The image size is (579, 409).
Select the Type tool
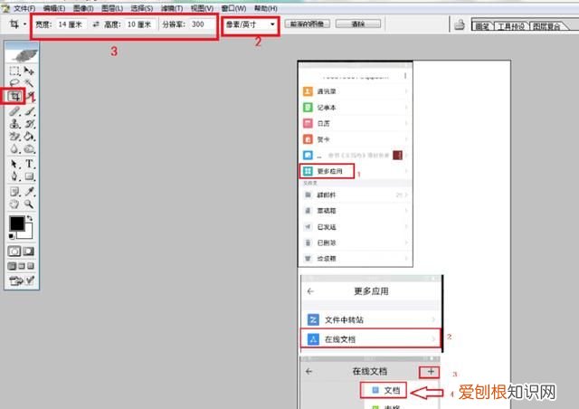tap(30, 164)
